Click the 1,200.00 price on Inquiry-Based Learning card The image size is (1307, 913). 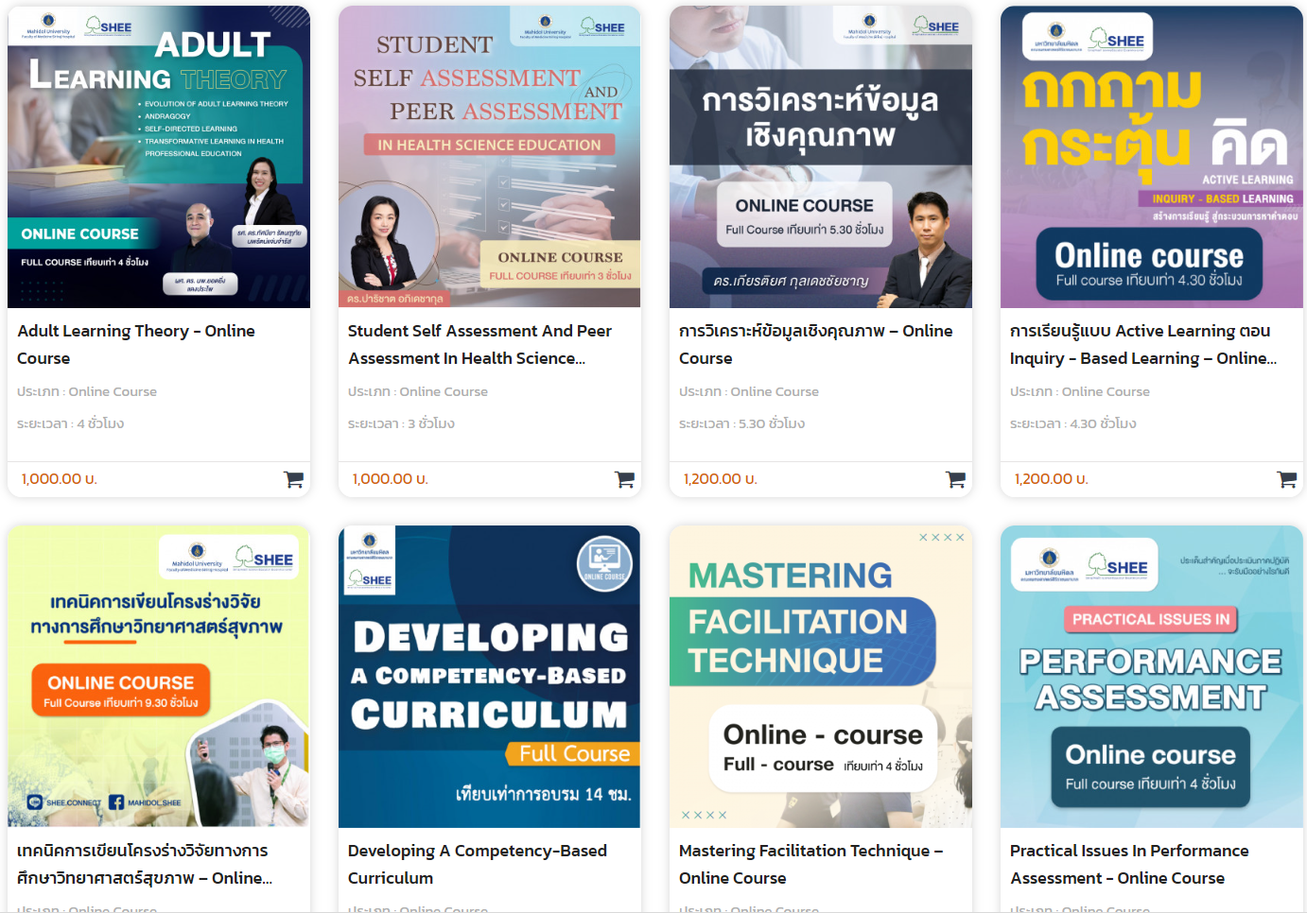click(x=1052, y=479)
